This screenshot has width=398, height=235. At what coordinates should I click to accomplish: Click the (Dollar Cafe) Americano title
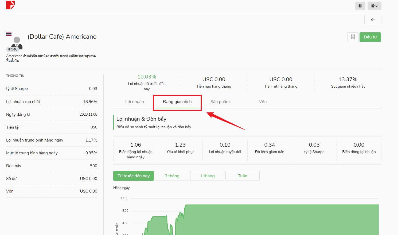pyautogui.click(x=62, y=37)
